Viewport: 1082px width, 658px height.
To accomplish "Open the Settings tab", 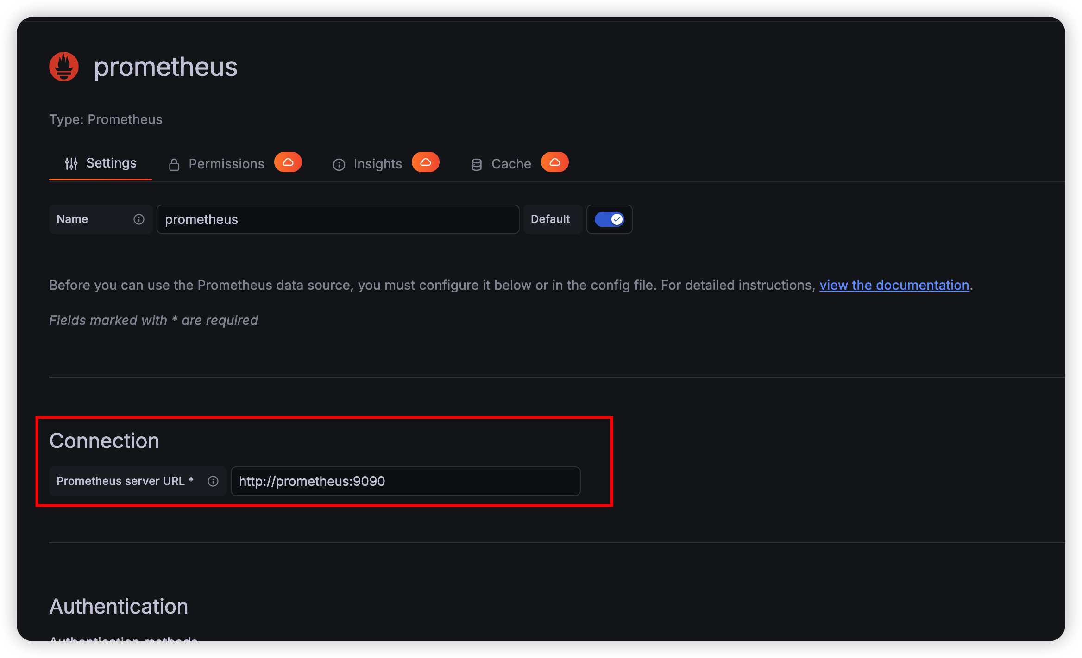I will point(101,163).
